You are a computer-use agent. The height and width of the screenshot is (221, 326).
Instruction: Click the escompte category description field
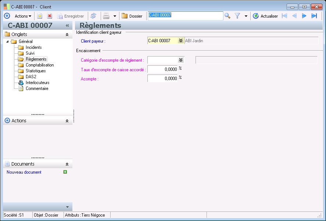coord(256,60)
